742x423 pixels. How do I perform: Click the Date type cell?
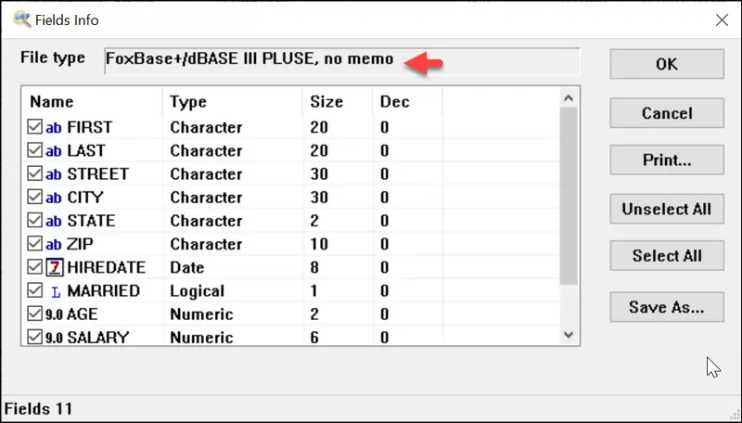pos(187,267)
